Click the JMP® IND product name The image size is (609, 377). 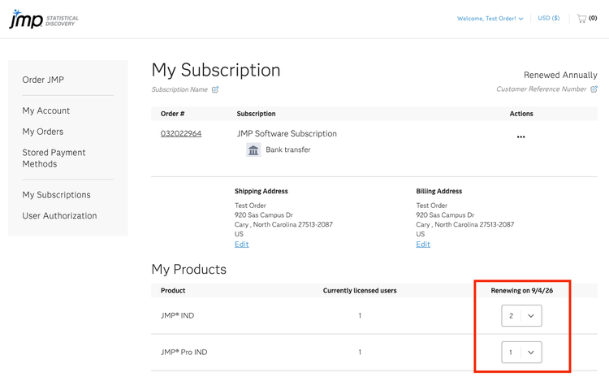click(178, 315)
